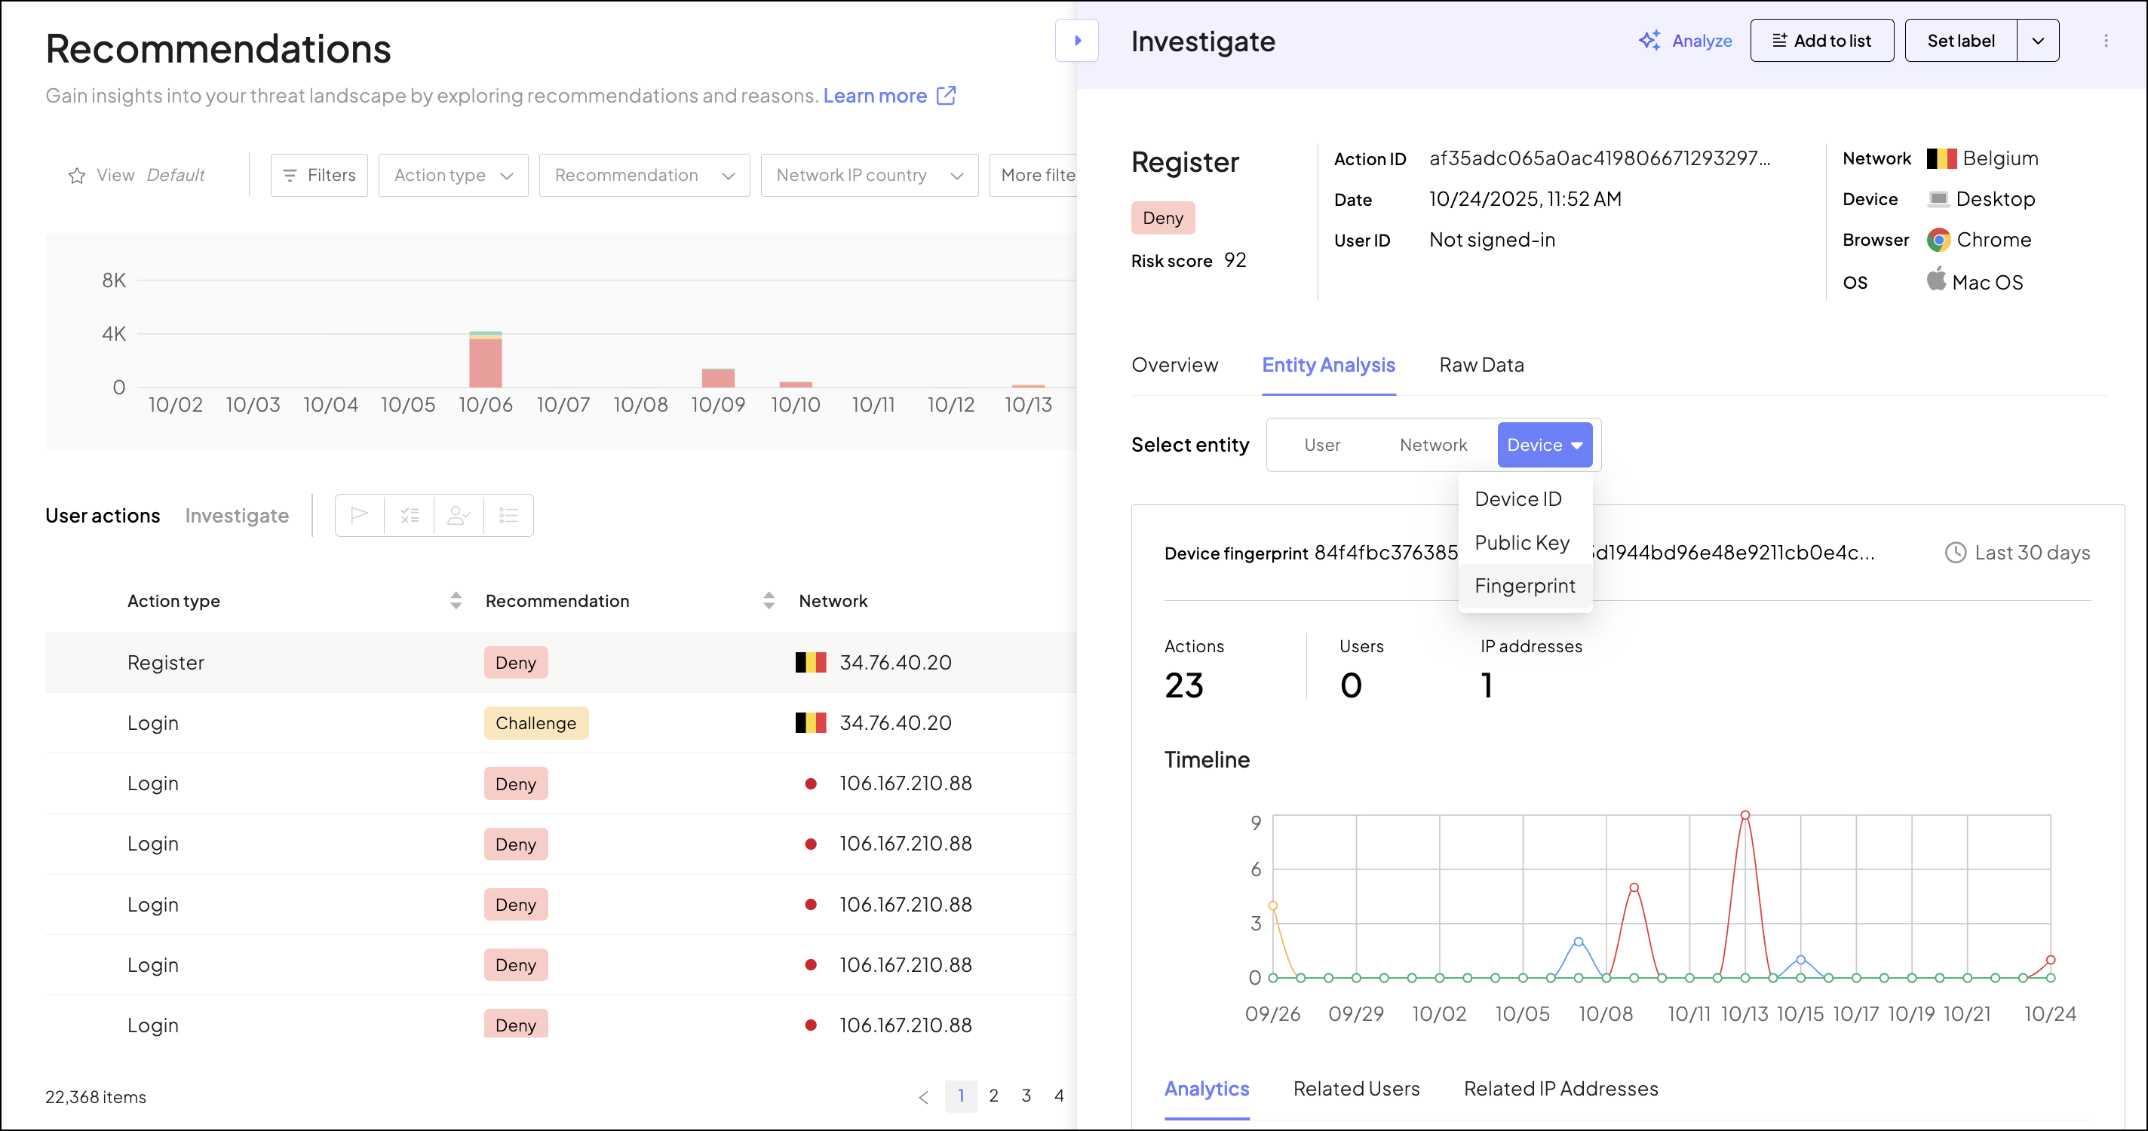Select the User entity option
2148x1131 pixels.
coord(1321,445)
